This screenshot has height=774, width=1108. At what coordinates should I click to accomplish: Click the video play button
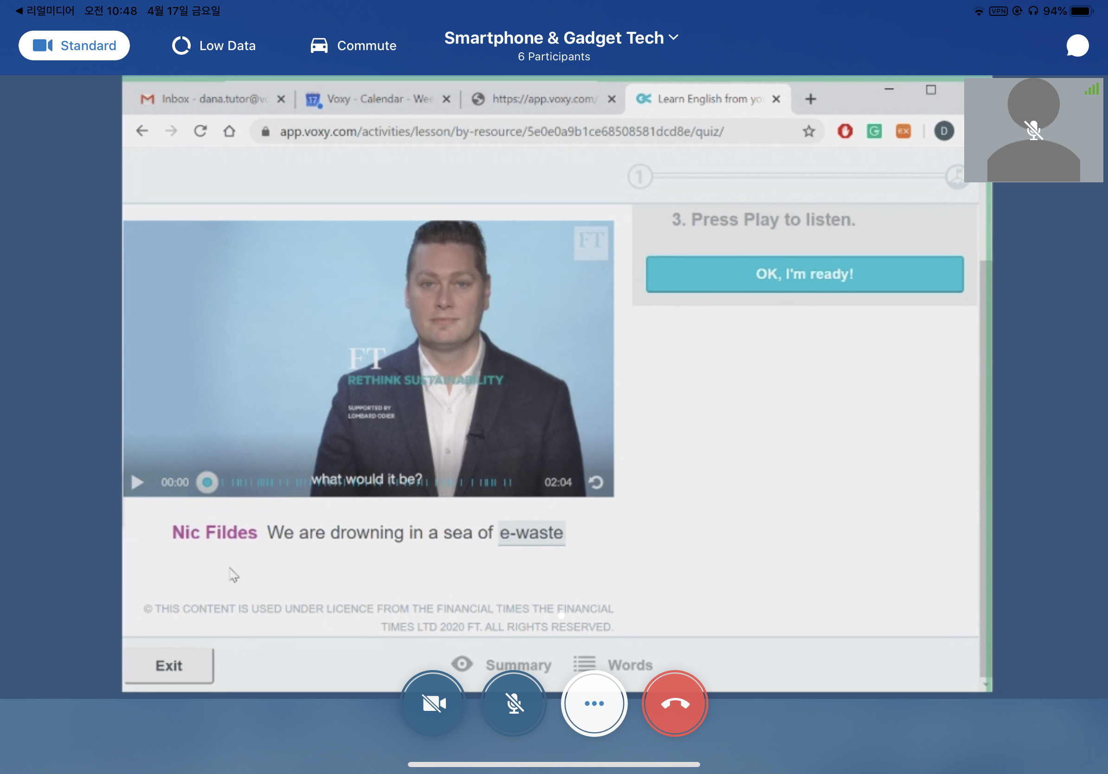(137, 482)
